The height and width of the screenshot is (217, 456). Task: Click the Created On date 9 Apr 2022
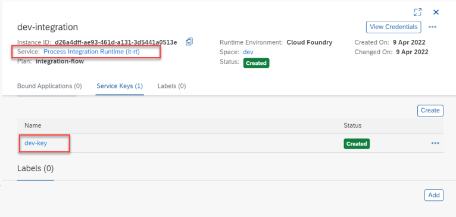pos(409,42)
